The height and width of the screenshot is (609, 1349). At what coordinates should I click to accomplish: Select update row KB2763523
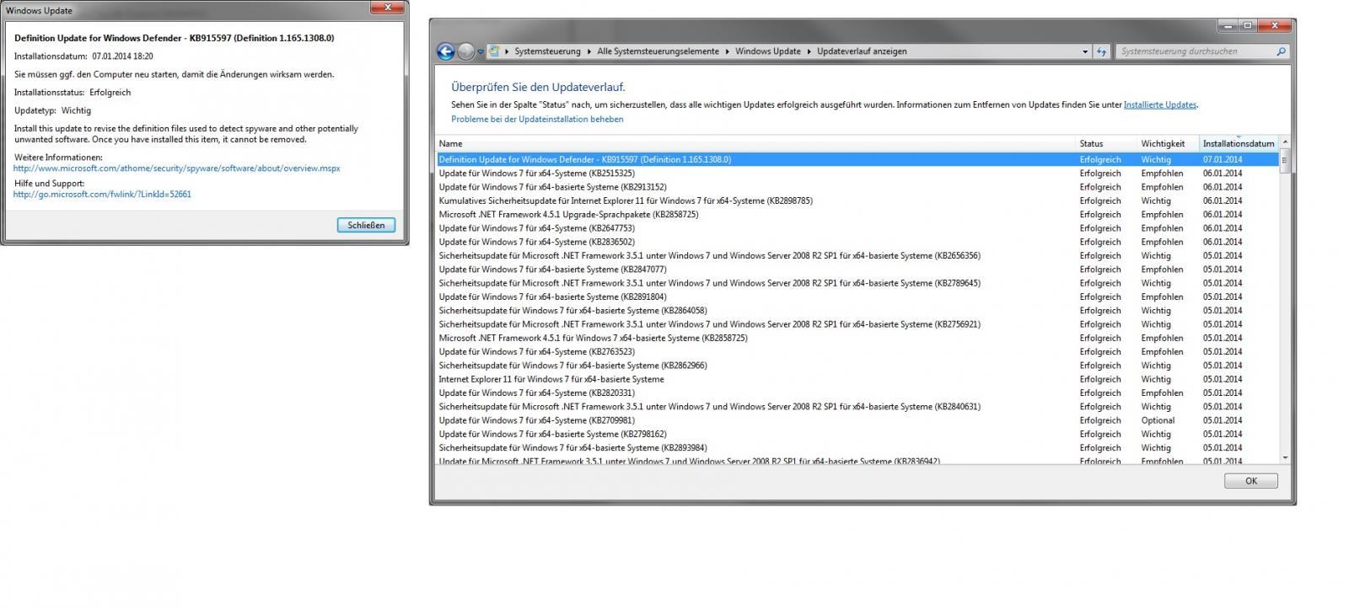[857, 352]
